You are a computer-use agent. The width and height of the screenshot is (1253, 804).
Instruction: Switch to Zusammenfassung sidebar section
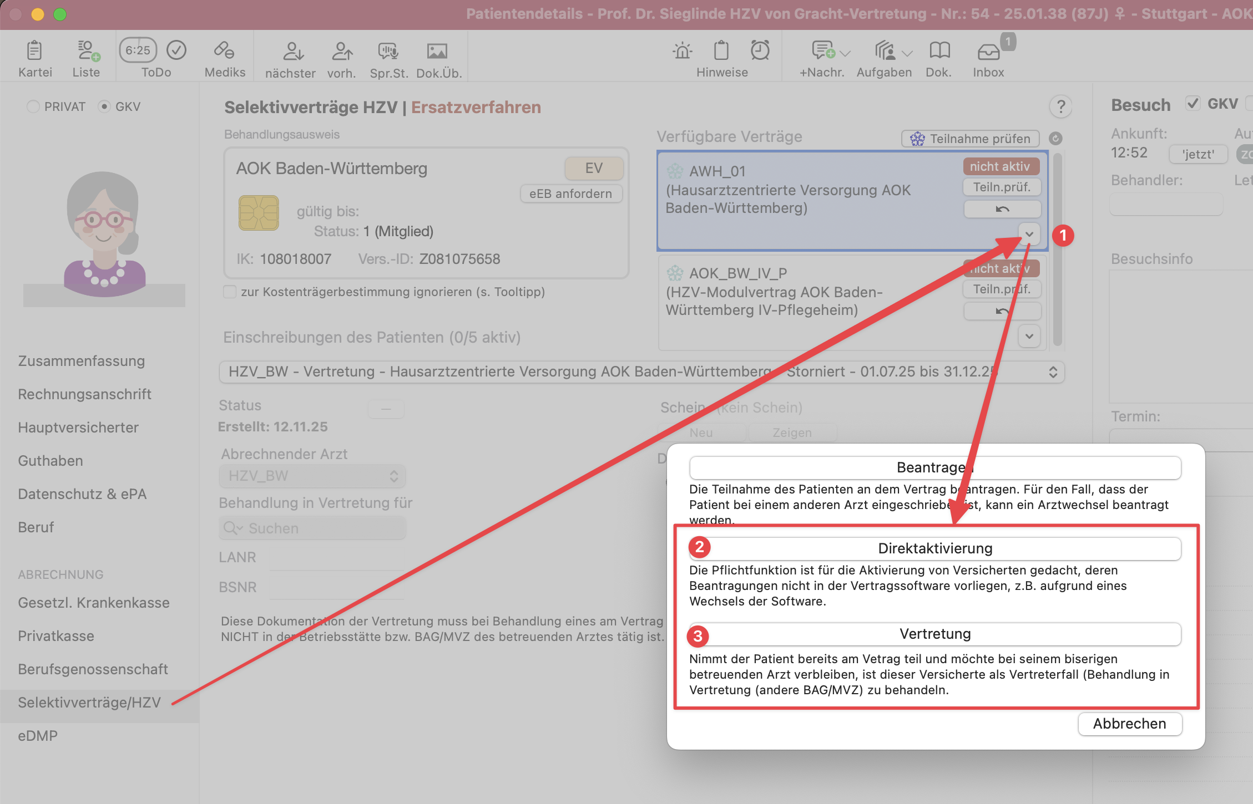coord(81,361)
